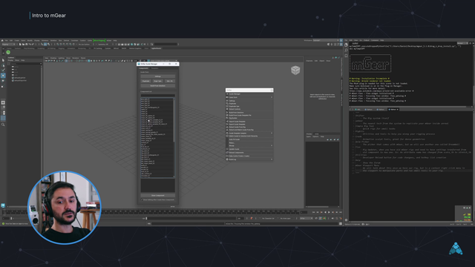The height and width of the screenshot is (267, 475).
Task: Open the Windows menu in Maya
Action: tap(45, 40)
